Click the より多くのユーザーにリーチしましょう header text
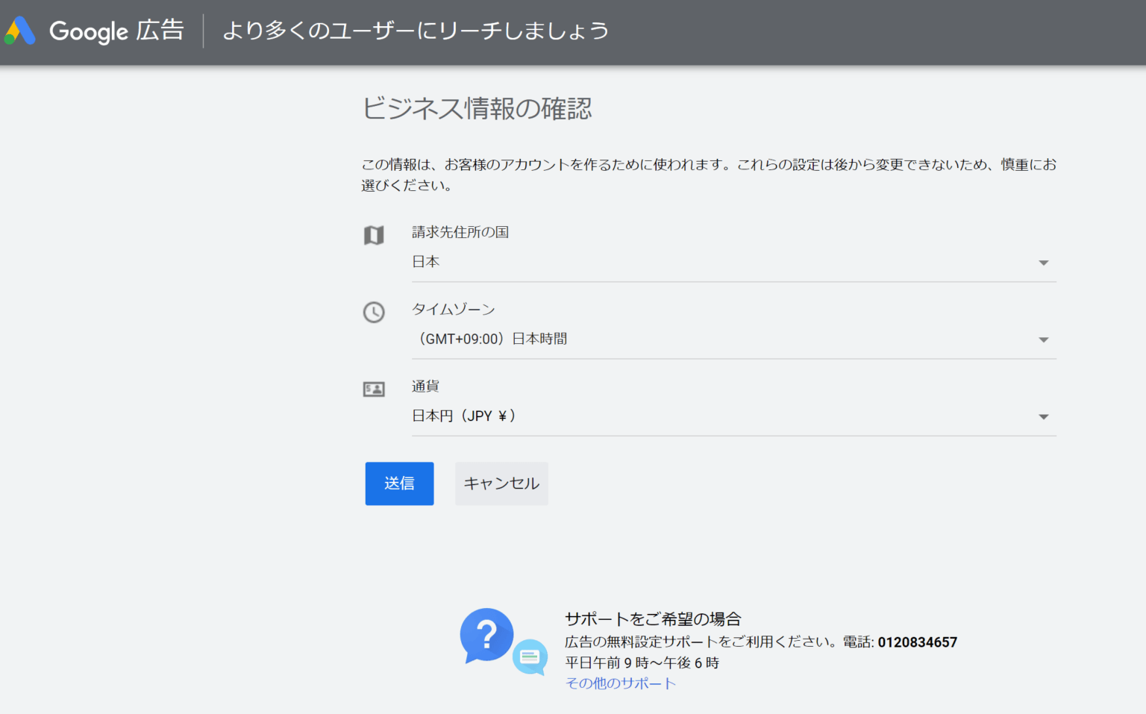 [x=416, y=31]
